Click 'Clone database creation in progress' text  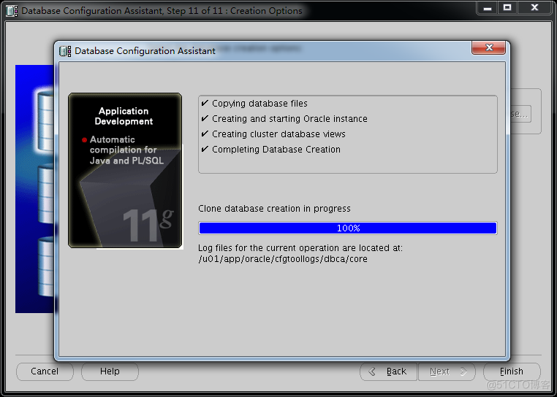click(x=274, y=209)
